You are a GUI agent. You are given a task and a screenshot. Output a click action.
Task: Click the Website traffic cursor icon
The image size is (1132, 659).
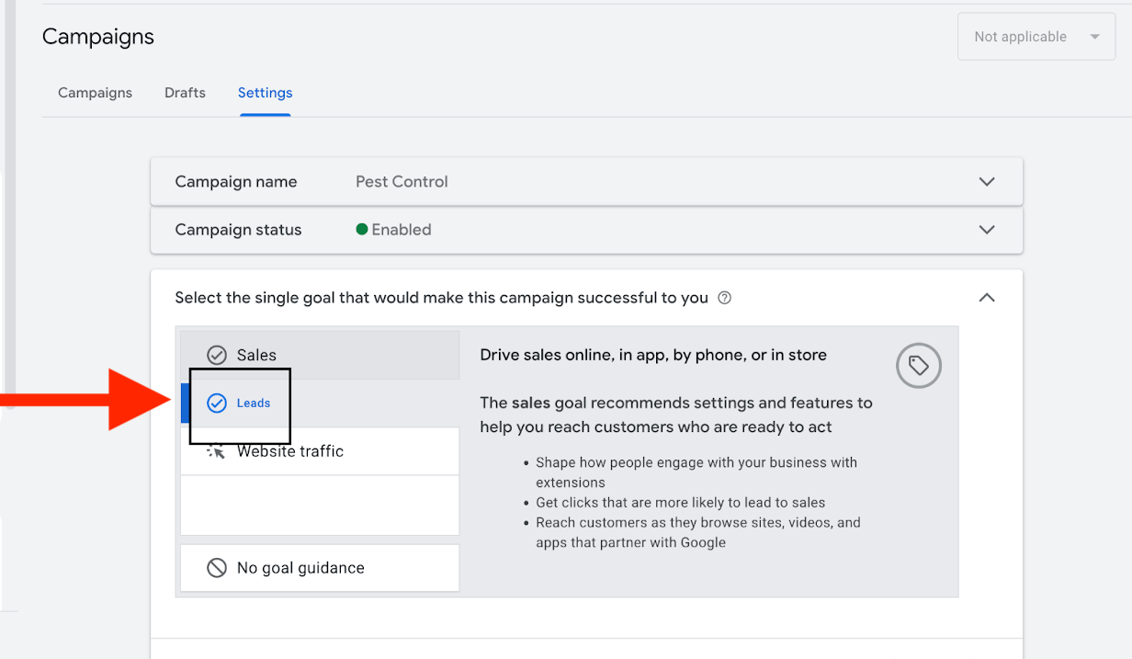pyautogui.click(x=216, y=451)
